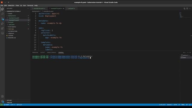Open the Run and Debug view
The width and height of the screenshot is (192, 108).
[x=2, y=23]
